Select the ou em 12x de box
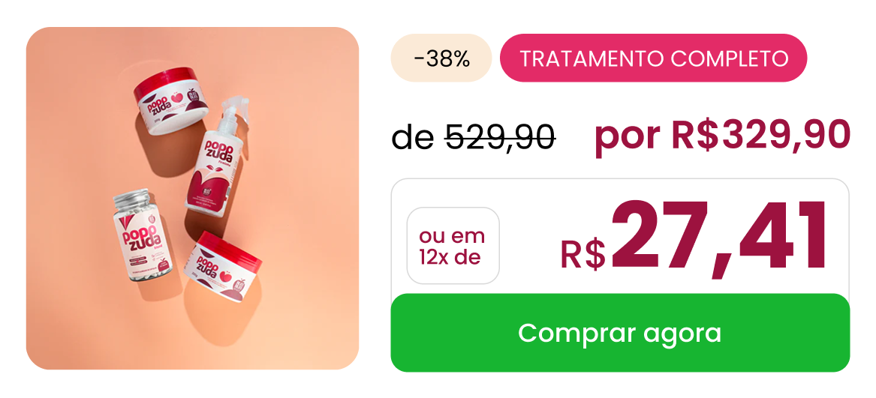876x398 pixels. [x=453, y=246]
